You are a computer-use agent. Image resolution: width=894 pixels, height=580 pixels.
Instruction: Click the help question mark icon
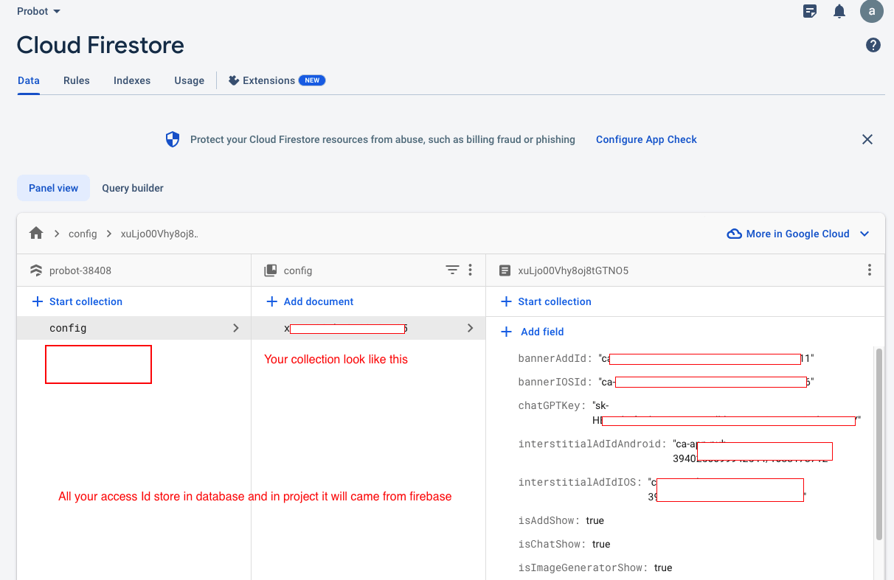(873, 45)
